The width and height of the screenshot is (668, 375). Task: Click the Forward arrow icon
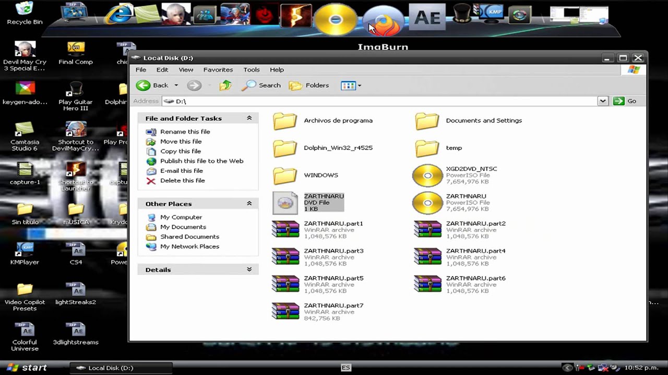click(x=194, y=85)
